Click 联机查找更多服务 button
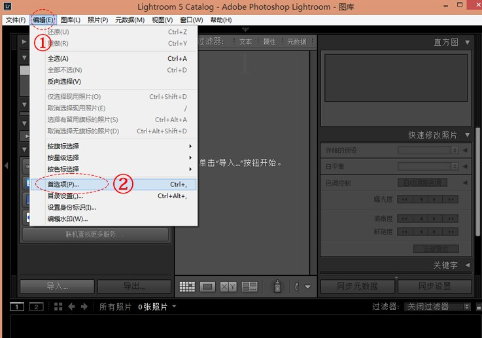Image resolution: width=482 pixels, height=338 pixels. pos(95,235)
